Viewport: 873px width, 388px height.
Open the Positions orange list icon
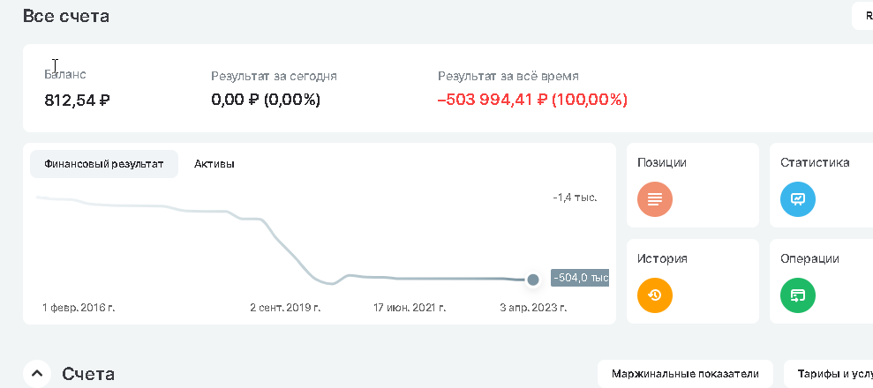click(654, 199)
